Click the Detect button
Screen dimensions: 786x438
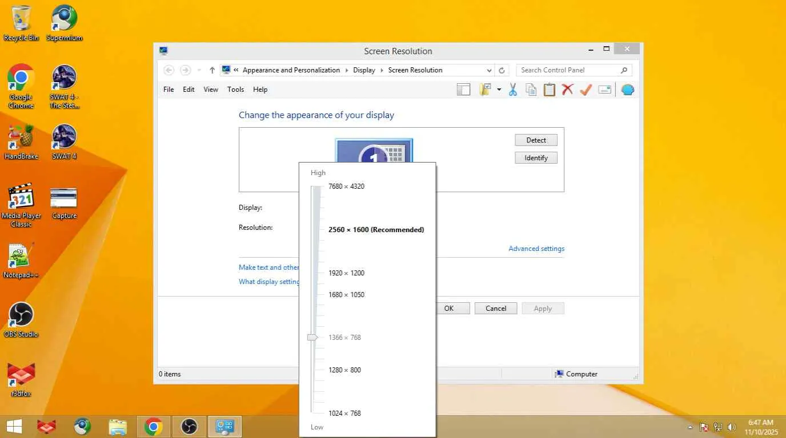536,140
